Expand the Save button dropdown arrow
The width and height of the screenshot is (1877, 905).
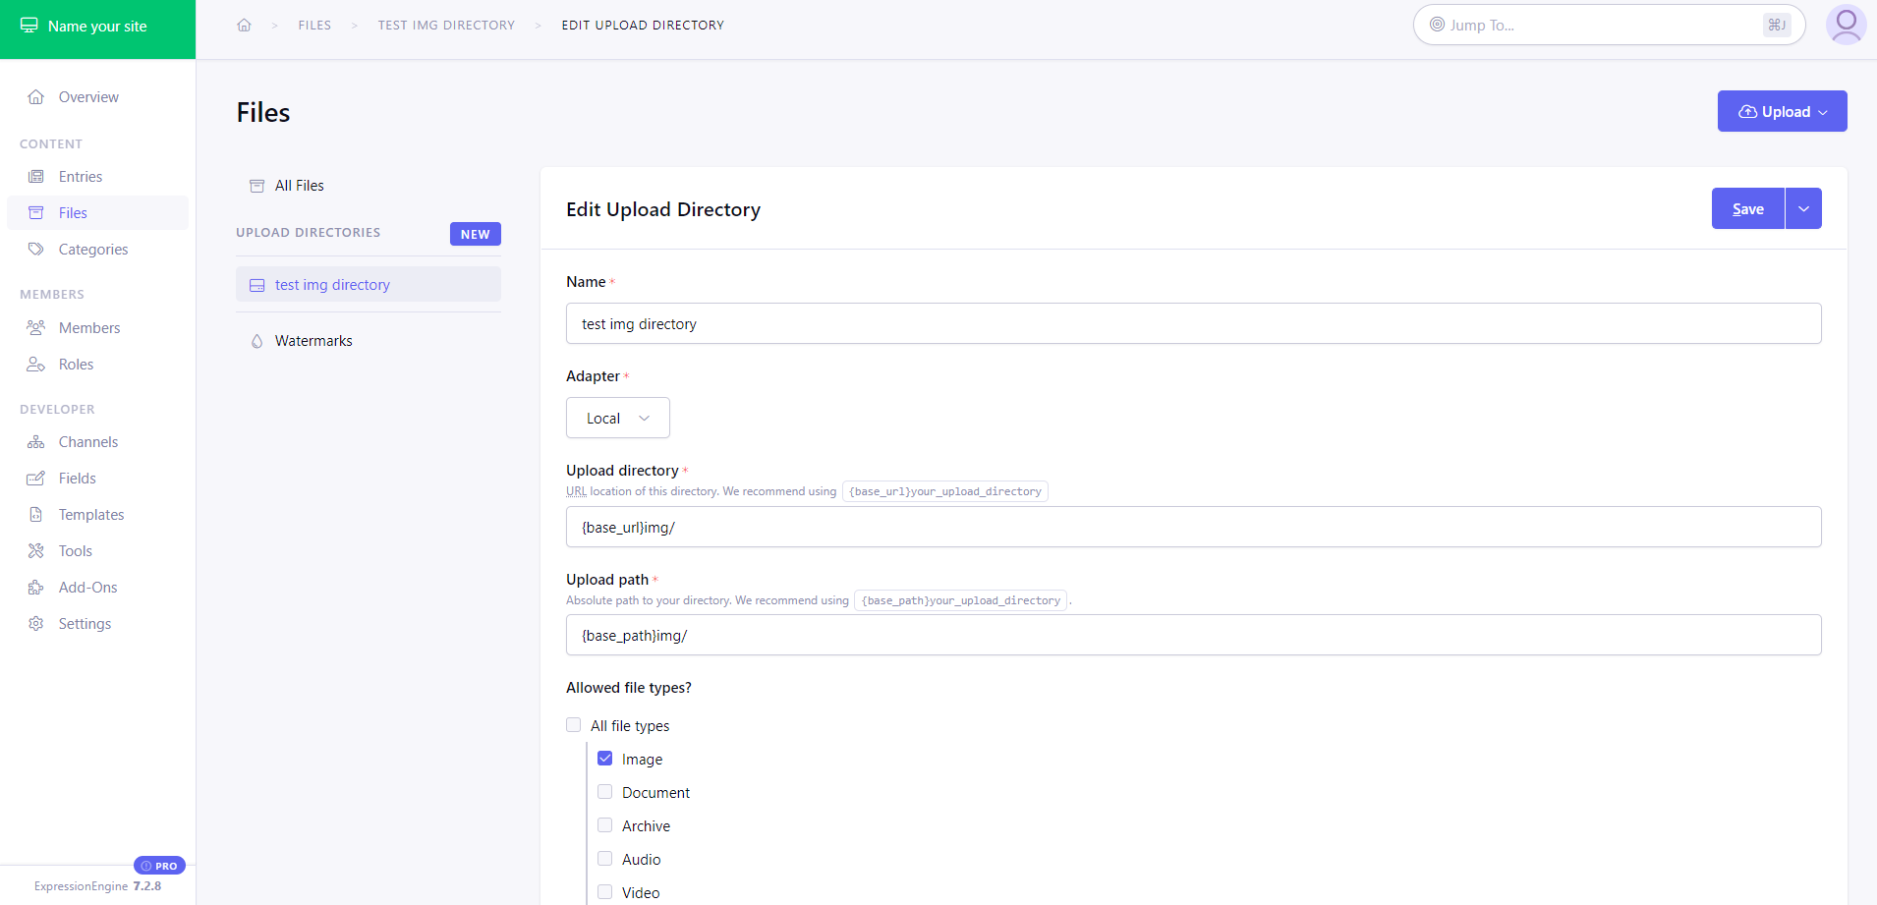[x=1803, y=208]
